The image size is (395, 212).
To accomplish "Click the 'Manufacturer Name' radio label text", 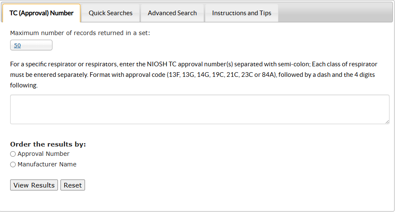I will pyautogui.click(x=47, y=164).
